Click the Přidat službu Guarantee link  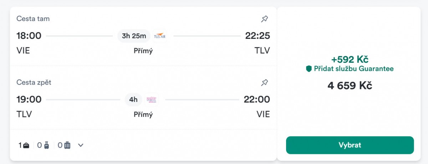pos(353,69)
